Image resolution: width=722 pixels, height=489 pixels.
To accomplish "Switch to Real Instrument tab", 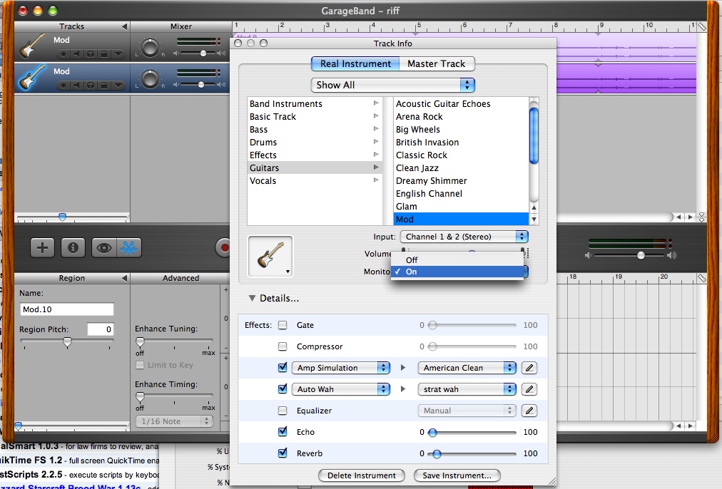I will point(355,64).
